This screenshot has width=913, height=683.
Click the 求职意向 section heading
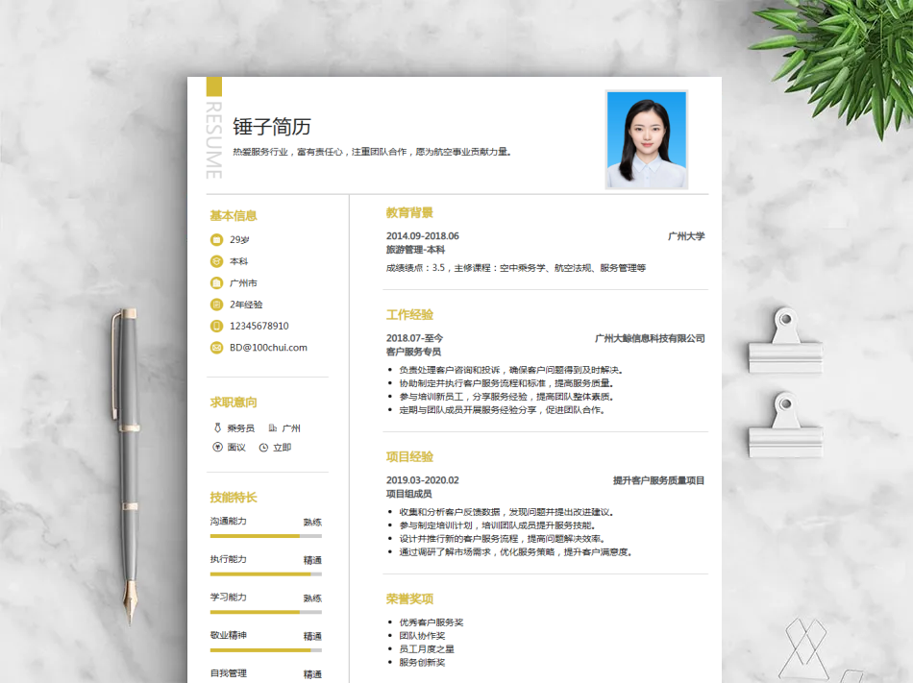(234, 402)
